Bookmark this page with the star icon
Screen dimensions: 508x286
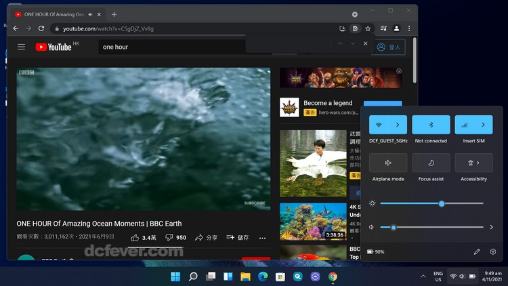368,28
